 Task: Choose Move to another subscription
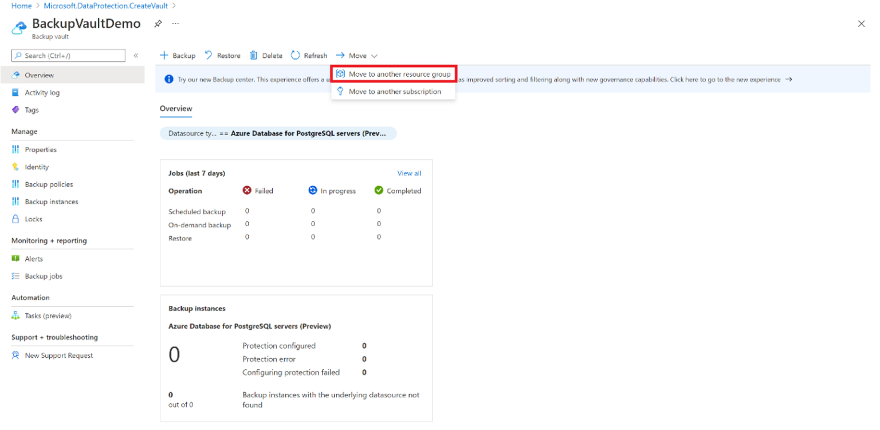(395, 91)
